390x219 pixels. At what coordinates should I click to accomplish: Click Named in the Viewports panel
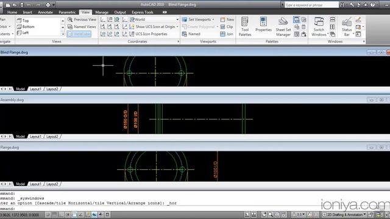click(x=191, y=34)
